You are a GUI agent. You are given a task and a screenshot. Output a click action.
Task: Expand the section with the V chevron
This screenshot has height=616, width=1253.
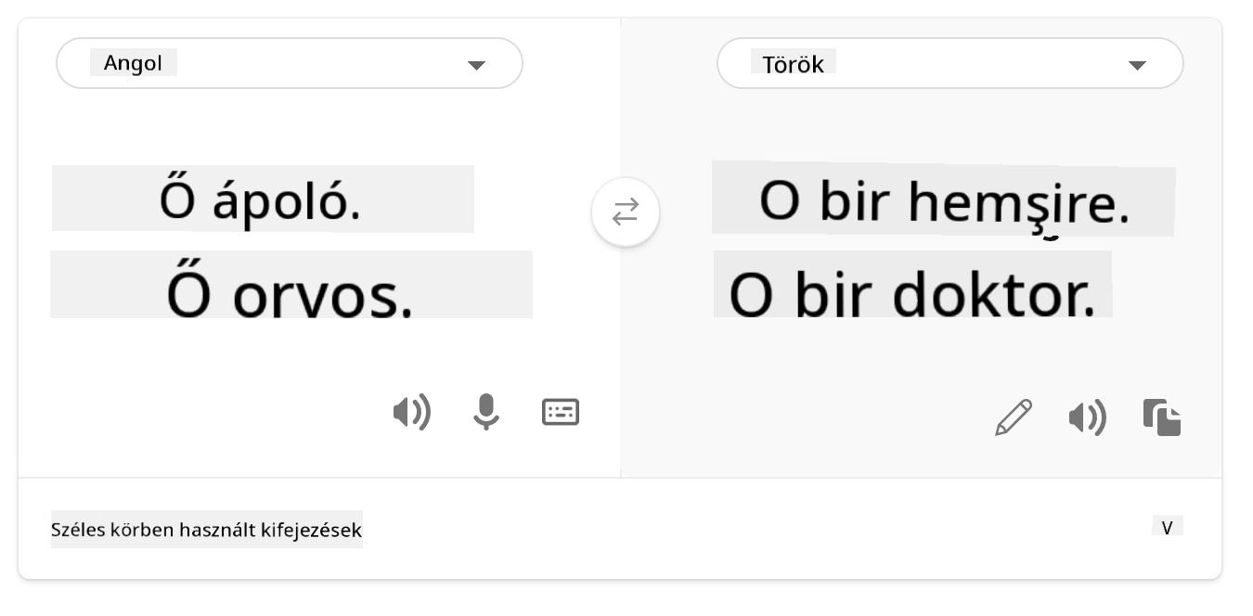(x=1168, y=527)
